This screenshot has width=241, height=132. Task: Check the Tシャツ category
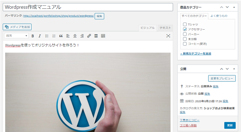tap(185, 24)
